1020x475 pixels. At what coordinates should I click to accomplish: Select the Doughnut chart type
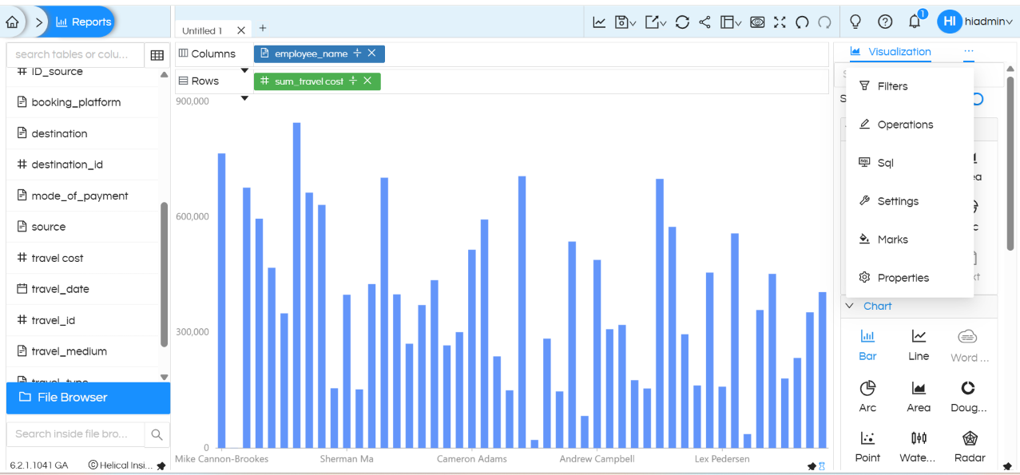point(969,397)
